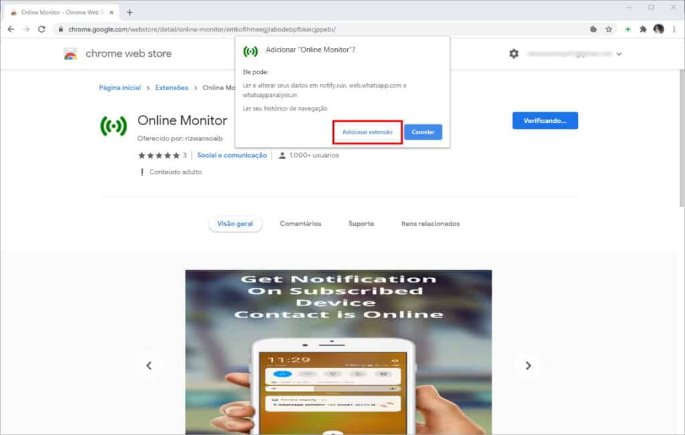Go to Página inicial breadcrumb

[x=120, y=88]
